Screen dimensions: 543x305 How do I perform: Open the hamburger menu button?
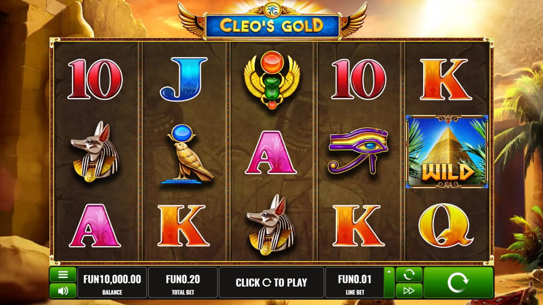click(x=63, y=274)
